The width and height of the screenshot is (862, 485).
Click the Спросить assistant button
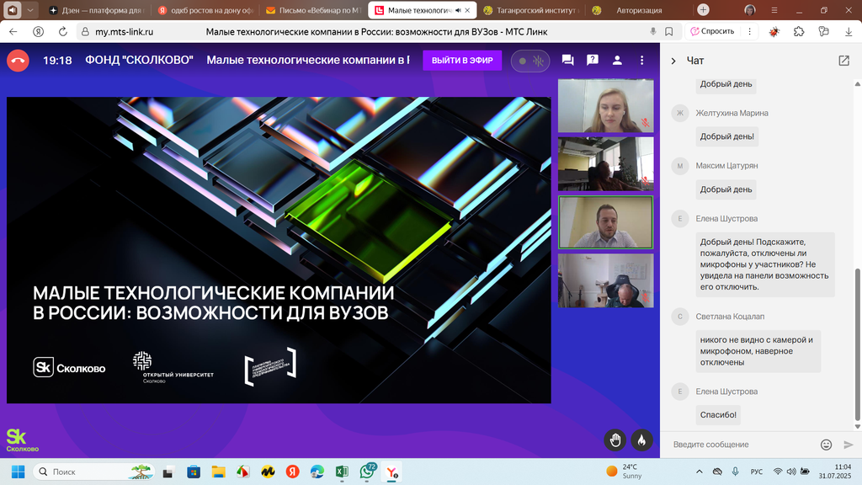pyautogui.click(x=711, y=31)
